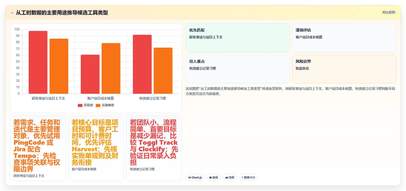Click the 对比矩阵 label in the header

tap(389, 12)
